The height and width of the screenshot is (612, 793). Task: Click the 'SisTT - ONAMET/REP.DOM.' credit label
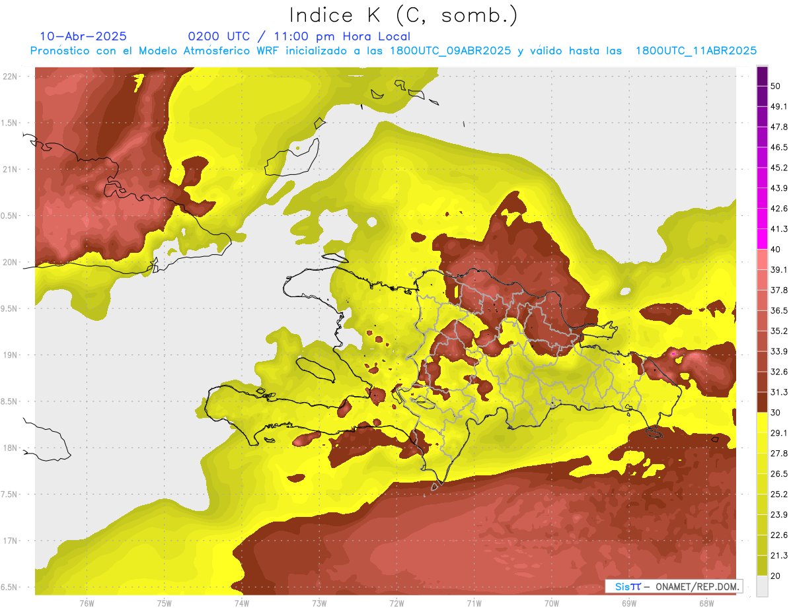[x=673, y=586]
